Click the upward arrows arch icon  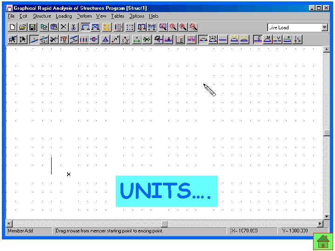[234, 40]
